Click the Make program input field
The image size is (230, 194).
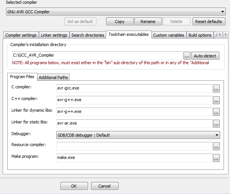[134, 158]
